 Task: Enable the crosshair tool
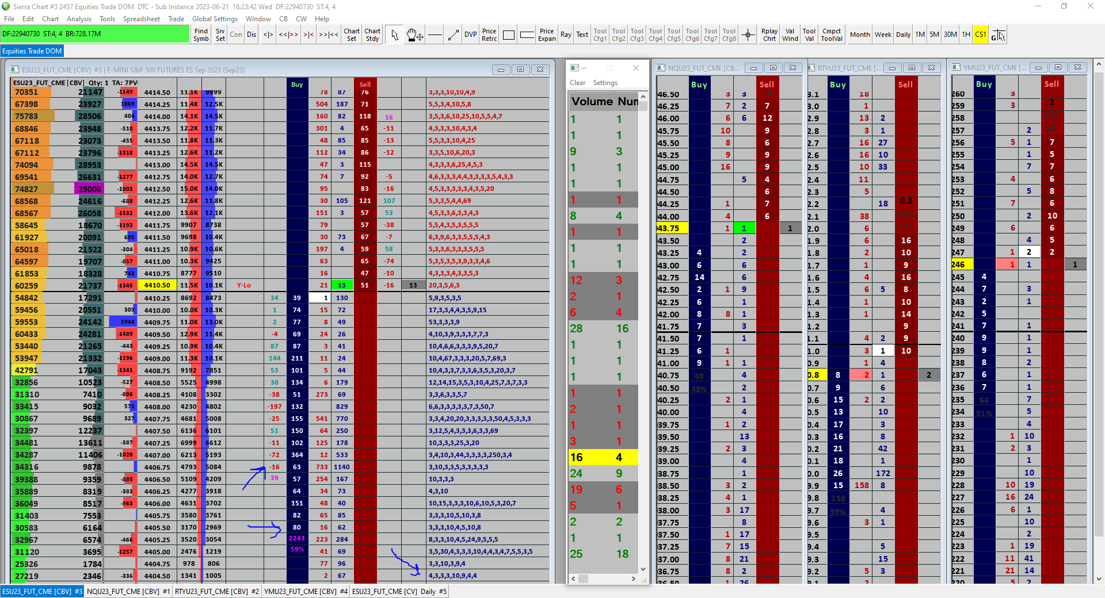[748, 35]
